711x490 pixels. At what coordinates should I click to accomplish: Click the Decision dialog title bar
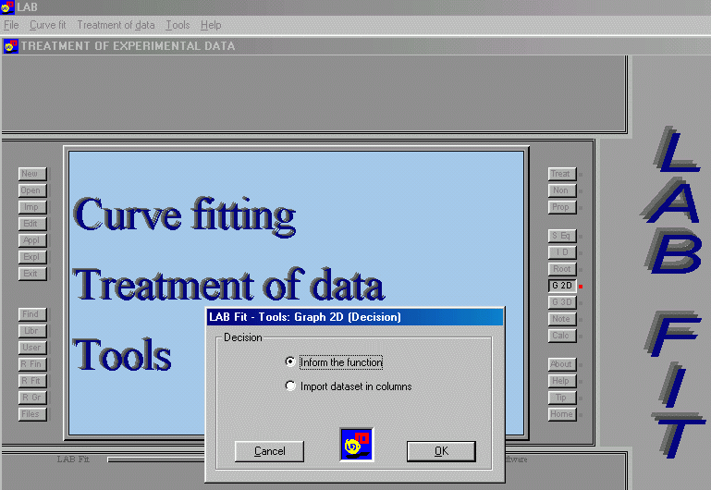[355, 317]
